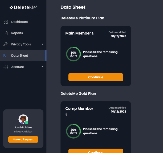This screenshot has width=164, height=154.
Task: Open the Dashboard menu item
Action: pyautogui.click(x=23, y=22)
